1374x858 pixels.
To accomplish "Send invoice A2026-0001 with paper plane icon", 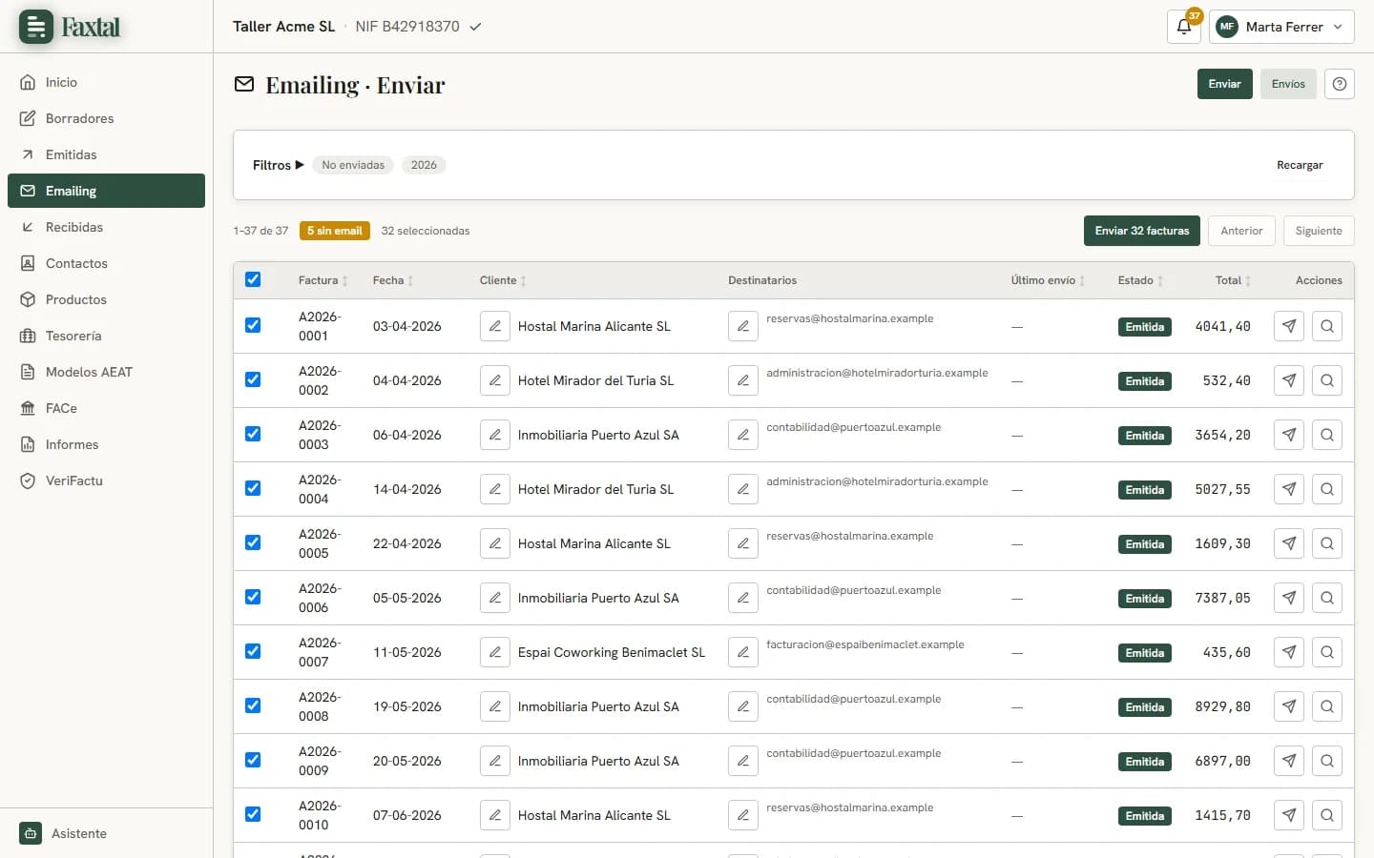I will point(1289,326).
